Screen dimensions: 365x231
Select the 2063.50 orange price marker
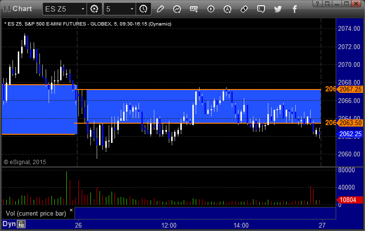click(x=350, y=123)
